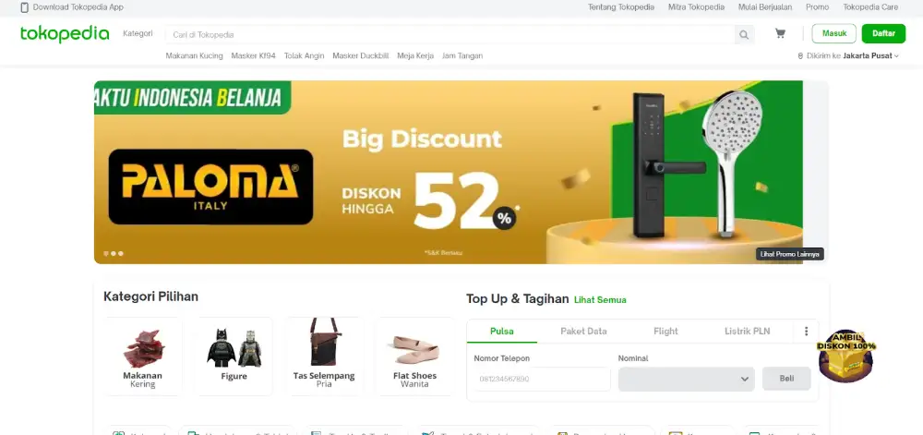Image resolution: width=923 pixels, height=435 pixels.
Task: Go to the first banner carousel dot
Action: [x=106, y=254]
